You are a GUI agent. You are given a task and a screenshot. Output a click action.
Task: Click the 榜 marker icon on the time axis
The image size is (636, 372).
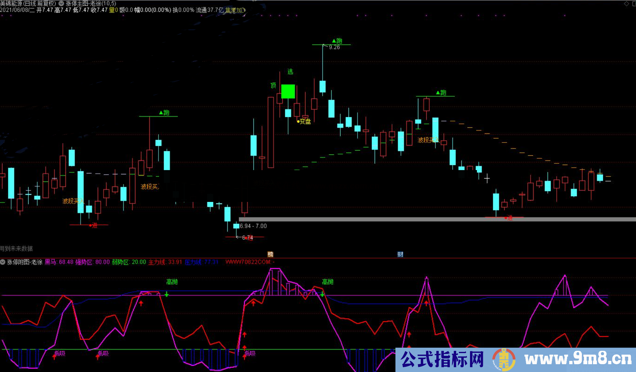270,254
